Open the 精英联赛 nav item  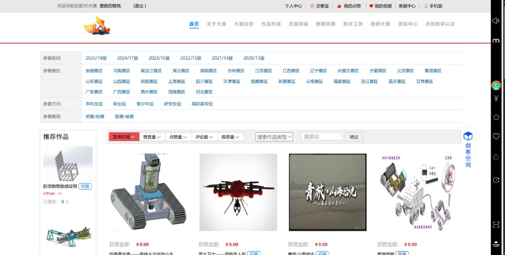(325, 24)
